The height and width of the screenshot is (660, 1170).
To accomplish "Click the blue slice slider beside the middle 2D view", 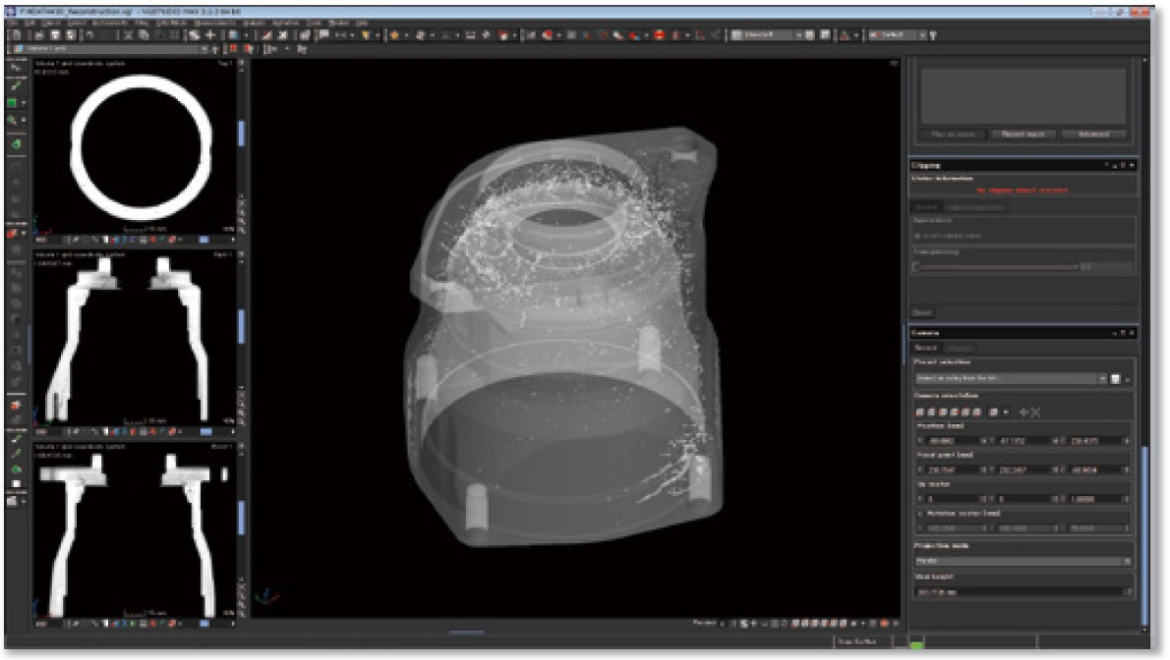I will point(241,327).
